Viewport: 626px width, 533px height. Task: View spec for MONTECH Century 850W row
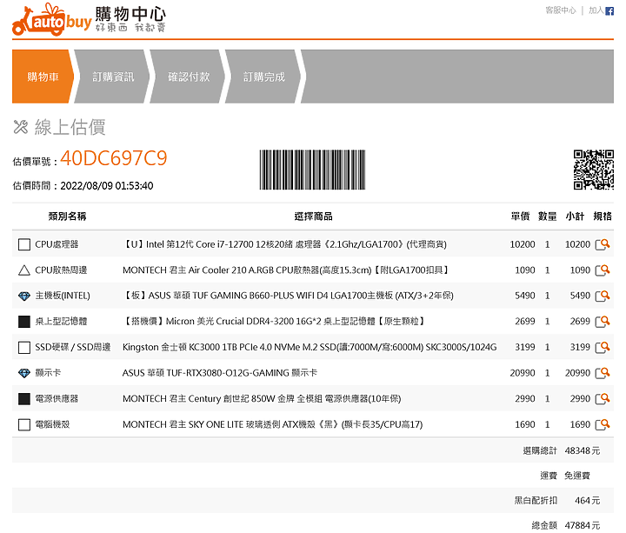point(602,398)
